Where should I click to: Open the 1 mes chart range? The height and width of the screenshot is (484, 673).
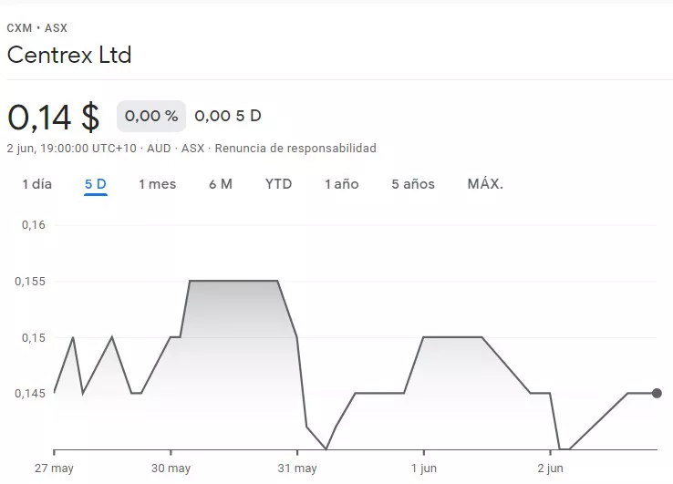pos(157,184)
